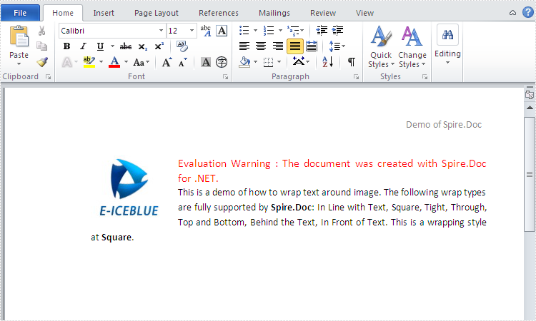
Task: Toggle Subscript formatting
Action: point(142,46)
